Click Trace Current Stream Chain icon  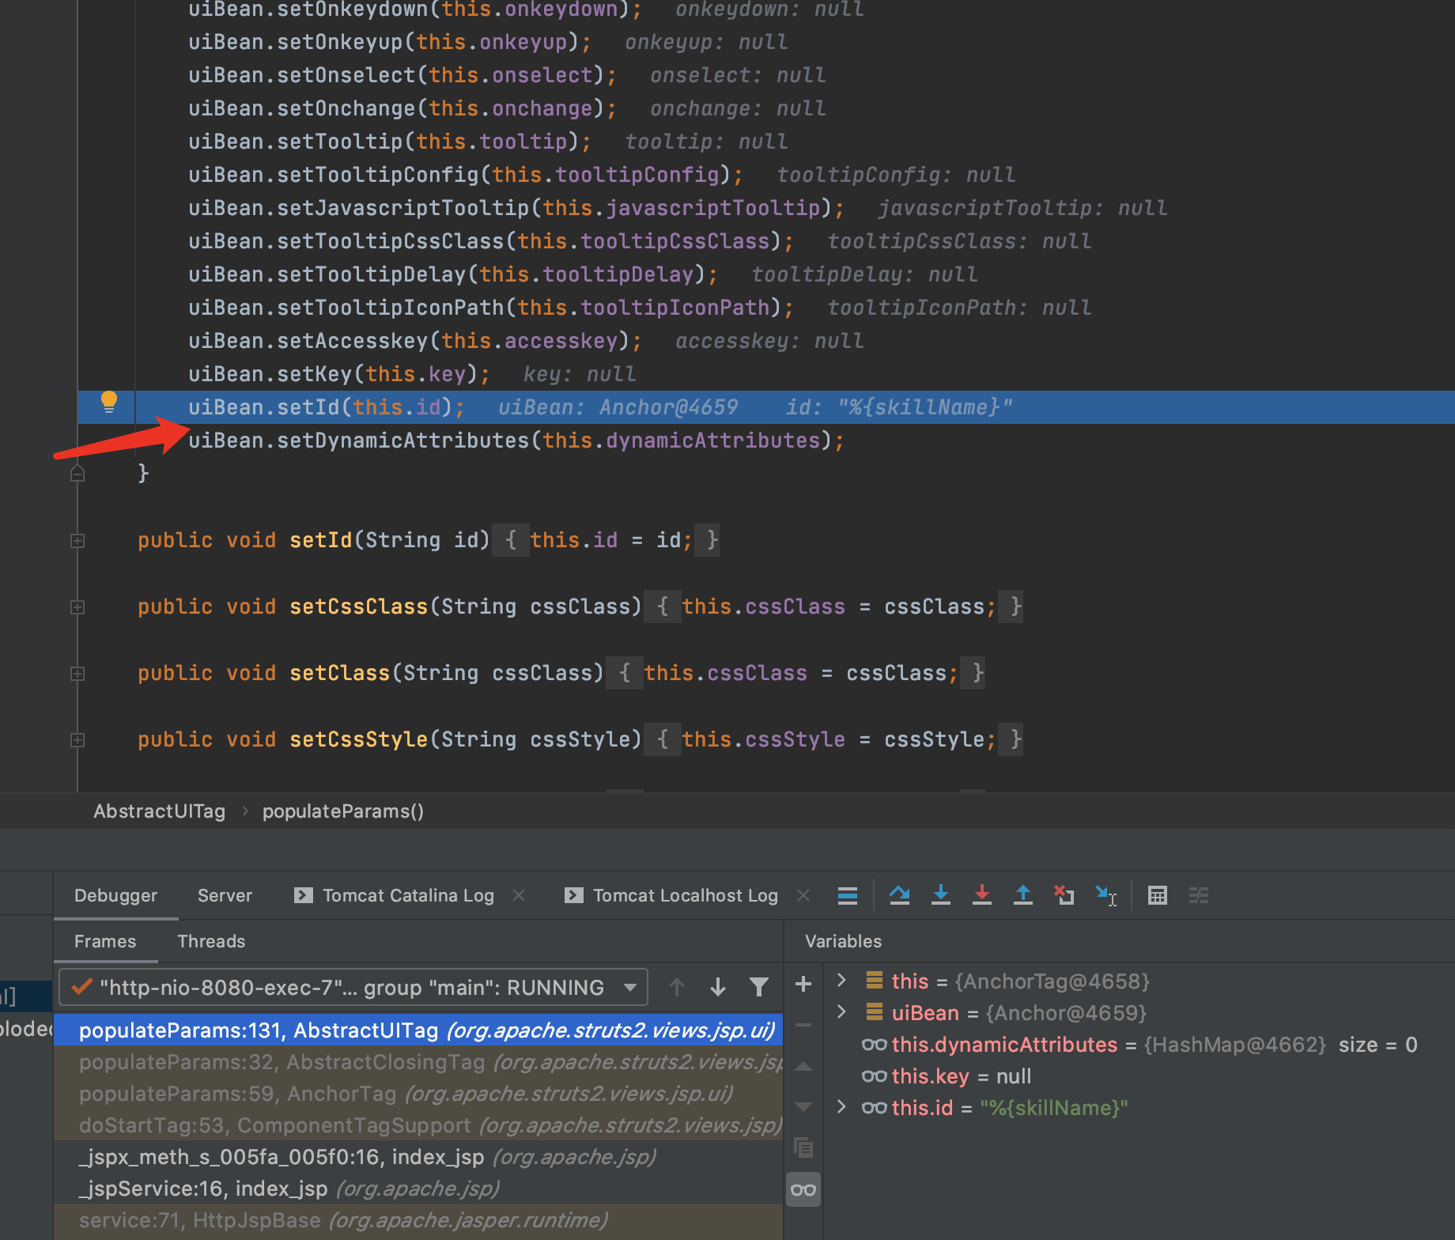(1199, 895)
